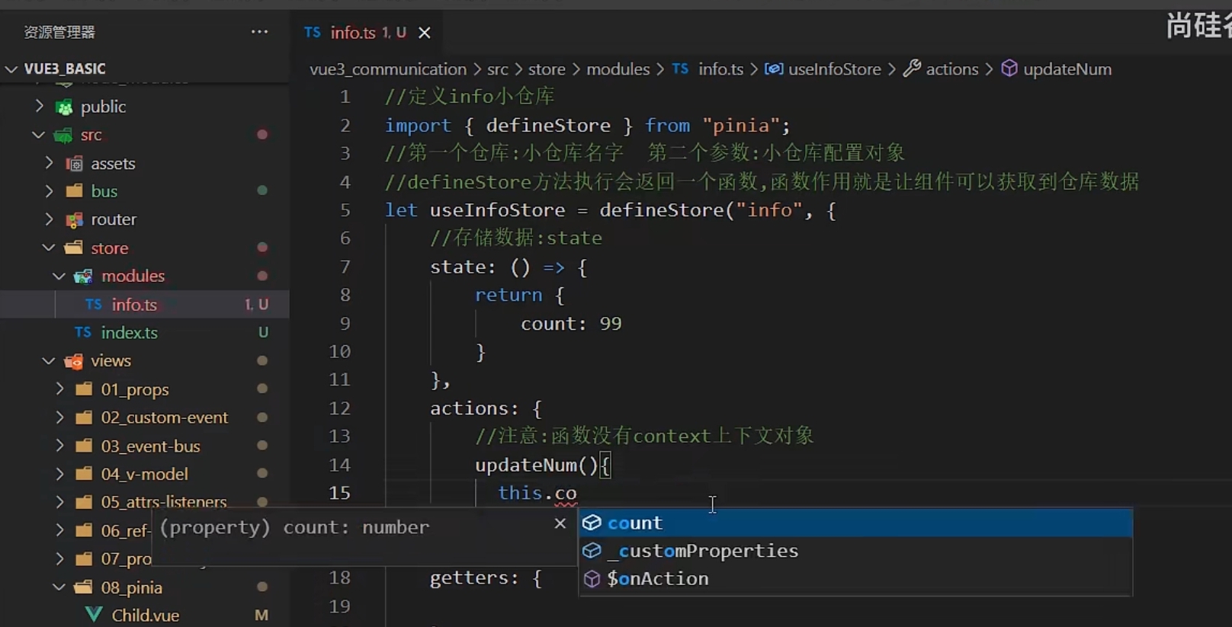Click the store folder icon

coord(74,248)
